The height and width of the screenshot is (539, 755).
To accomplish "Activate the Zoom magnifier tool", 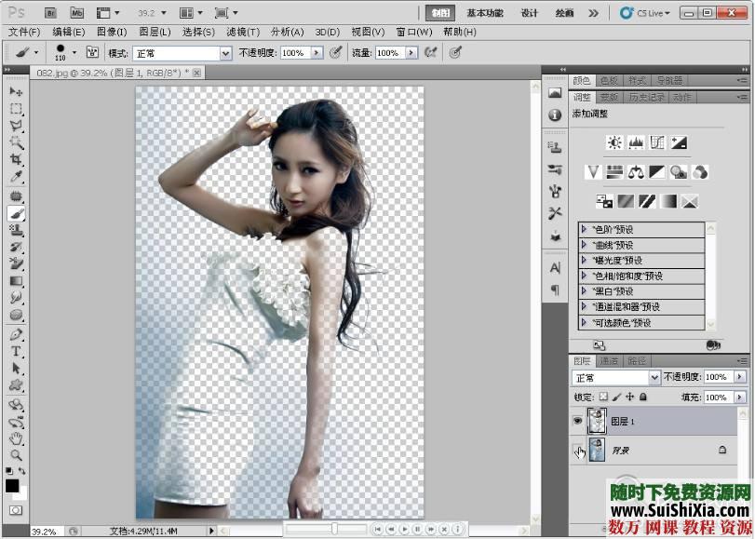I will tap(16, 455).
